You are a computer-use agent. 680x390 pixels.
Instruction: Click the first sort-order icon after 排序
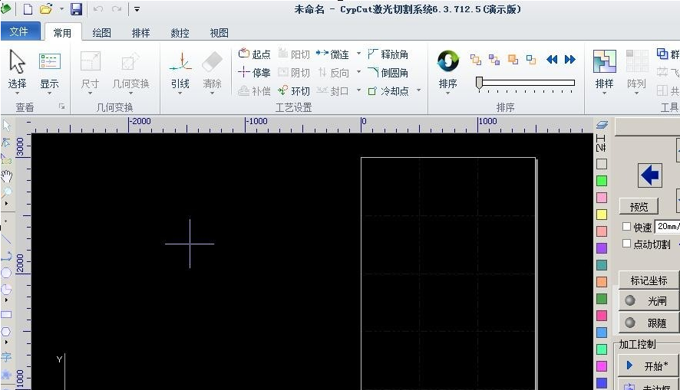[x=476, y=59]
